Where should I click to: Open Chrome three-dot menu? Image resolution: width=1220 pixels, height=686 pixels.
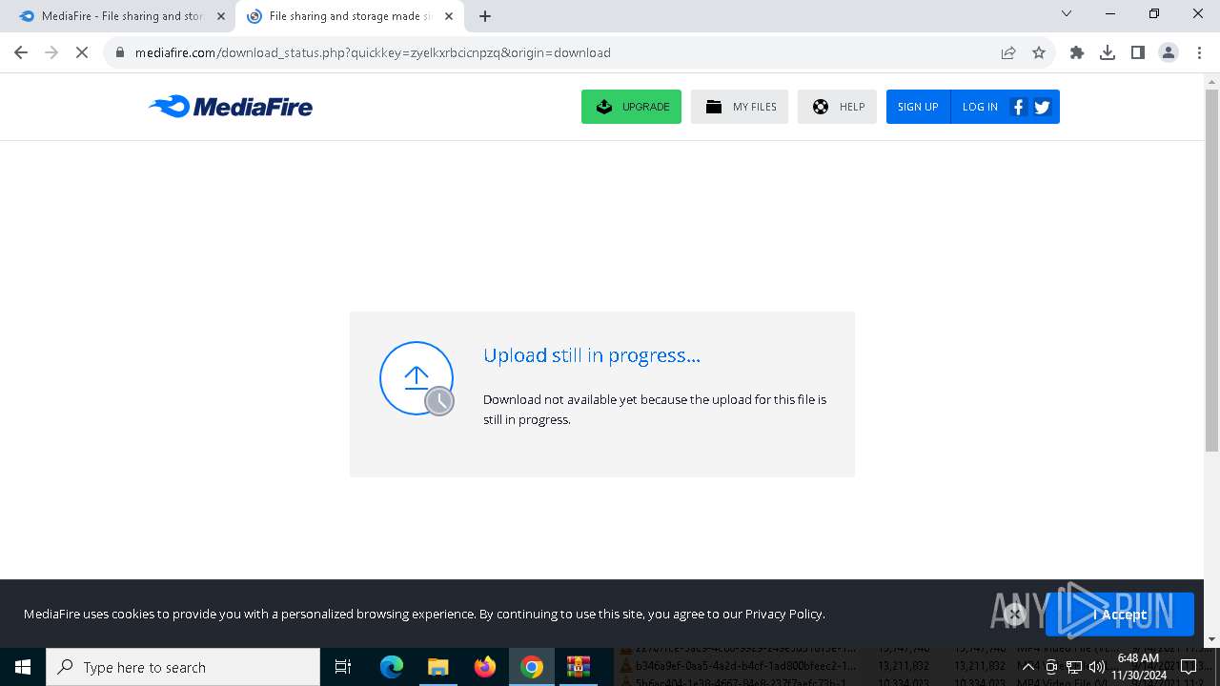click(1199, 52)
